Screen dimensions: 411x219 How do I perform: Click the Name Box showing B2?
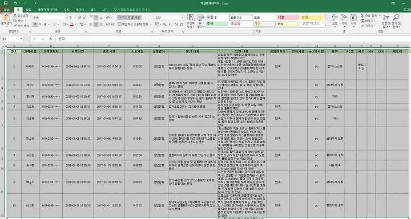pos(13,39)
